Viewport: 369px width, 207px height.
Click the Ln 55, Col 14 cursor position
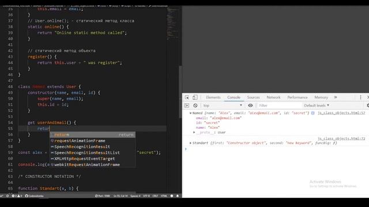(121, 196)
